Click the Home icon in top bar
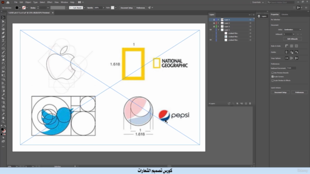310x174 pixels. [x=8, y=2]
